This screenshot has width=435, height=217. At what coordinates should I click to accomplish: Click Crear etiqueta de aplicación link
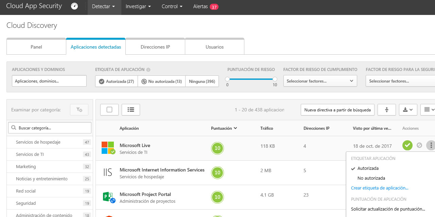pos(380,188)
